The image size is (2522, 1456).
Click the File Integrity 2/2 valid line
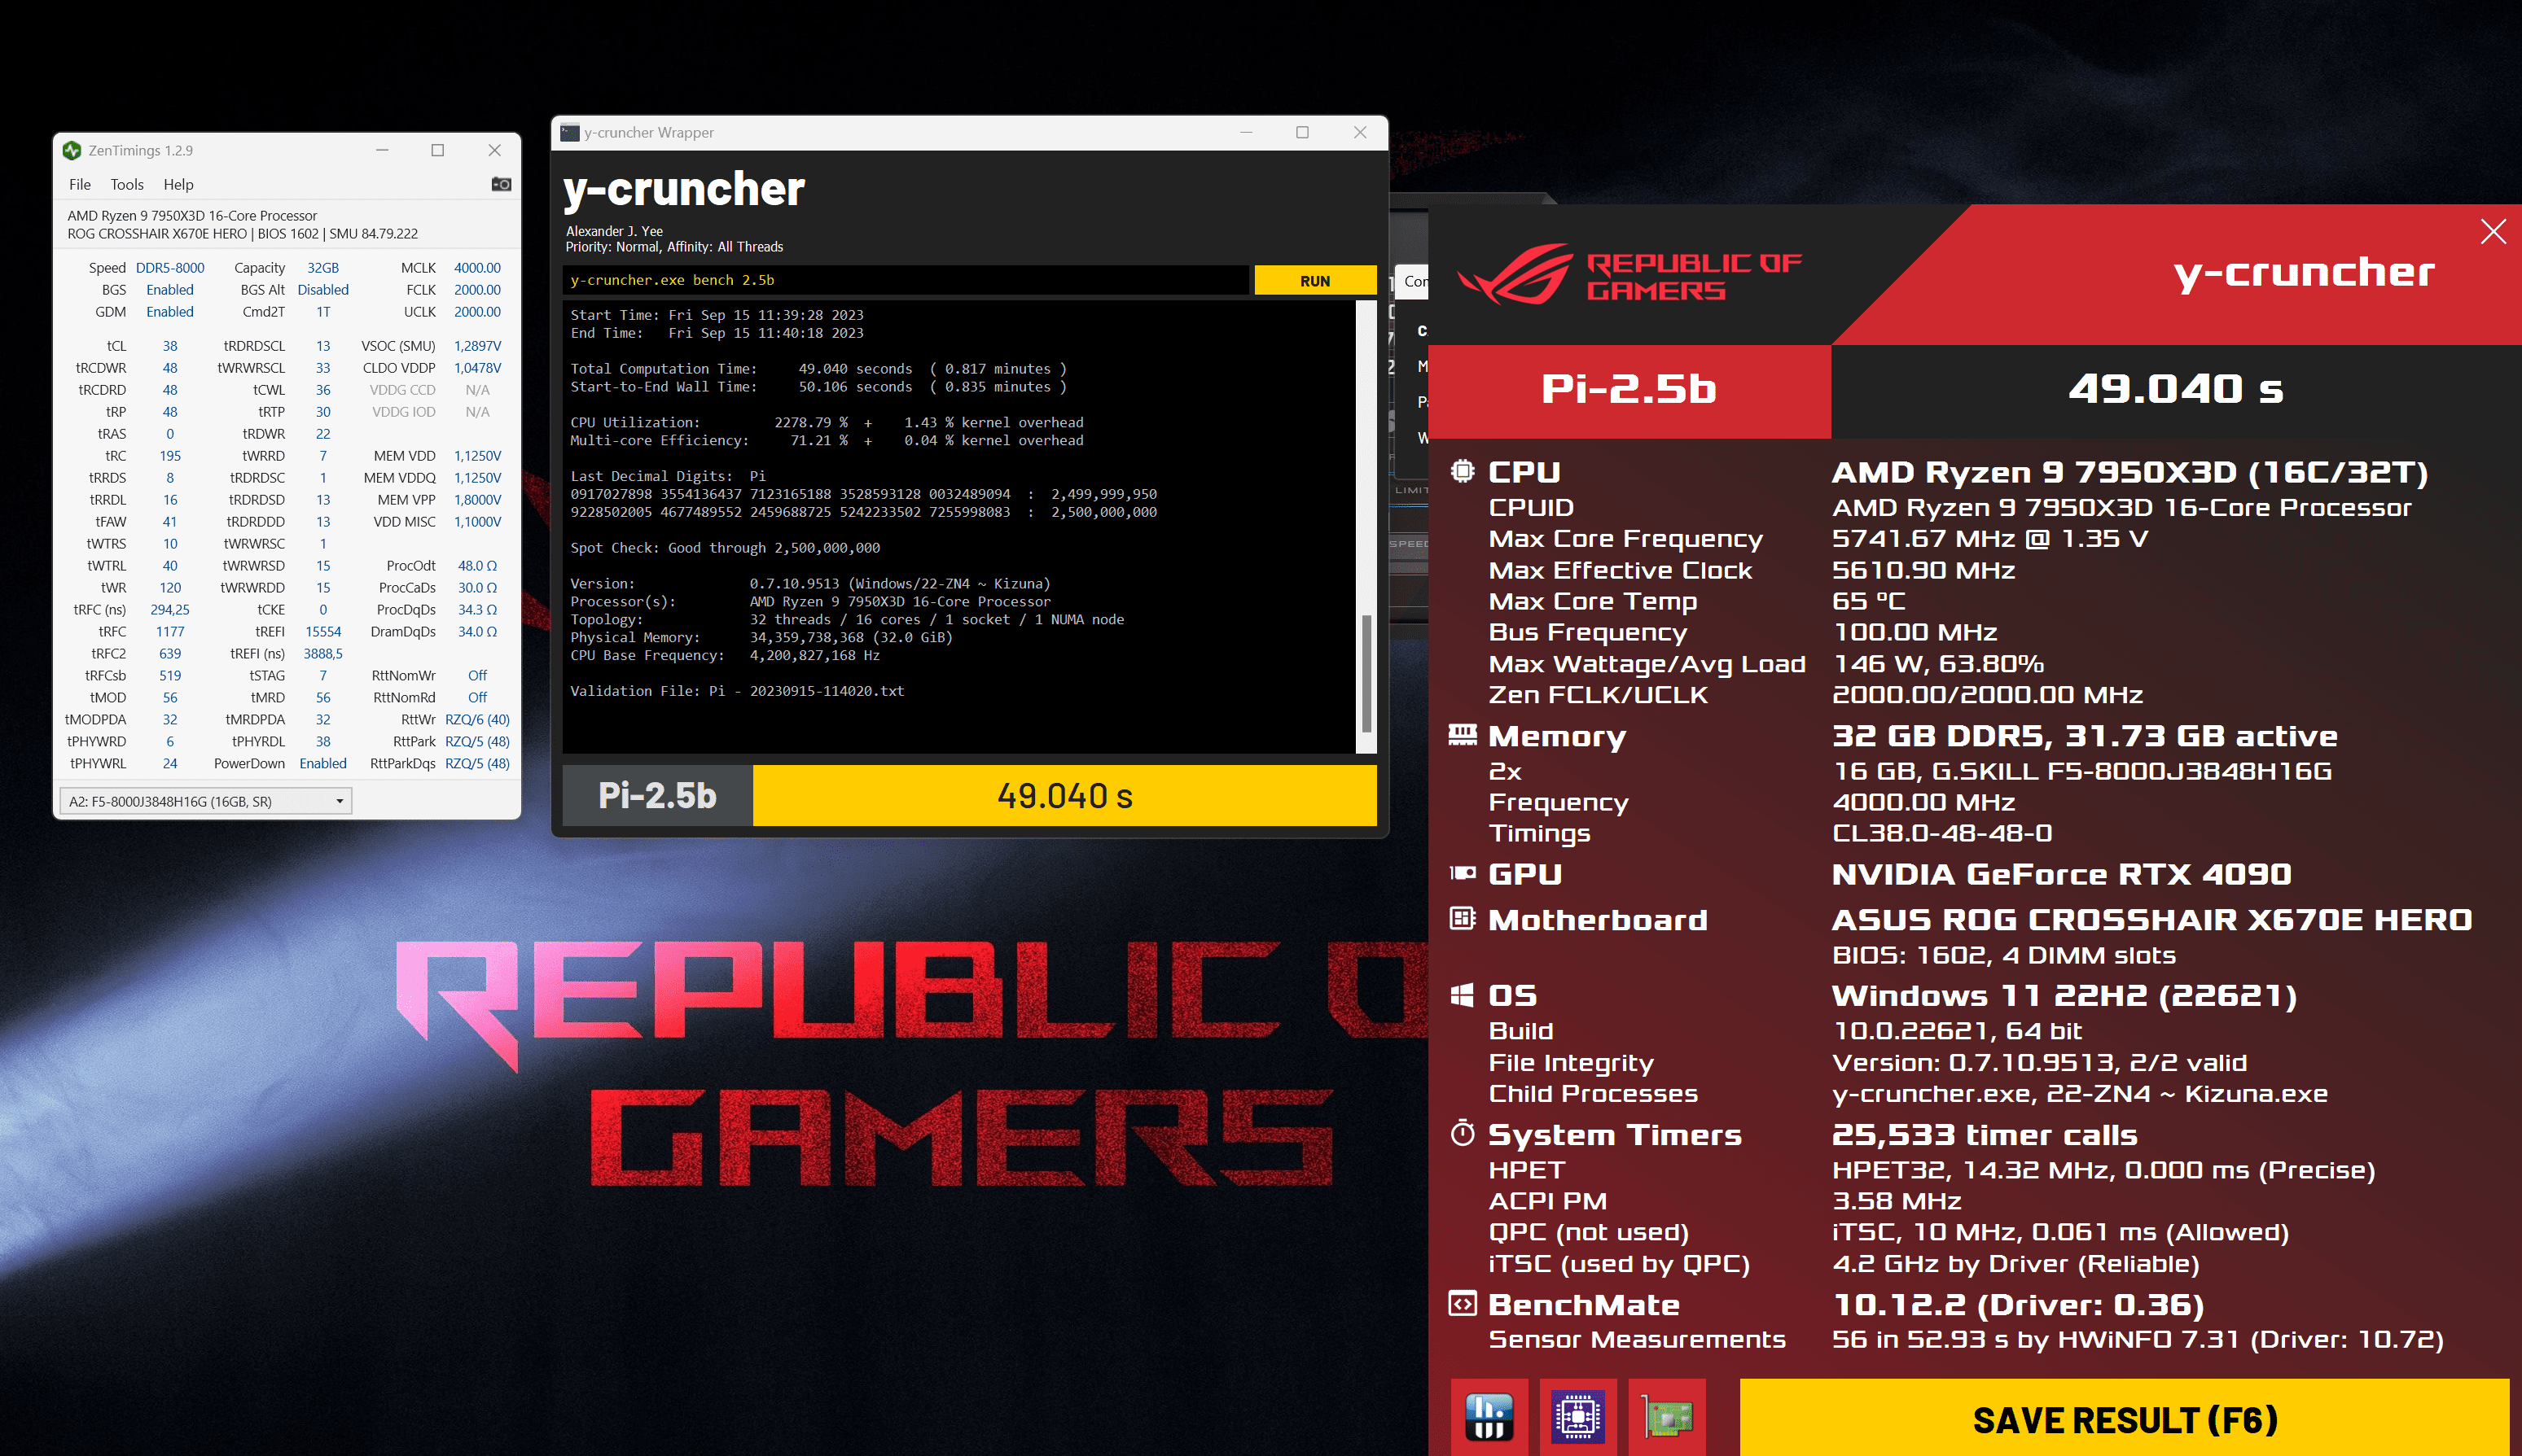(2040, 1062)
